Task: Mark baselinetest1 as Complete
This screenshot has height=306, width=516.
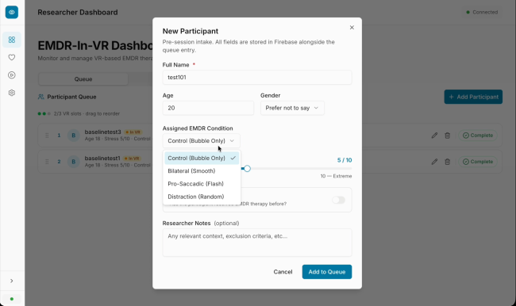Action: click(477, 162)
